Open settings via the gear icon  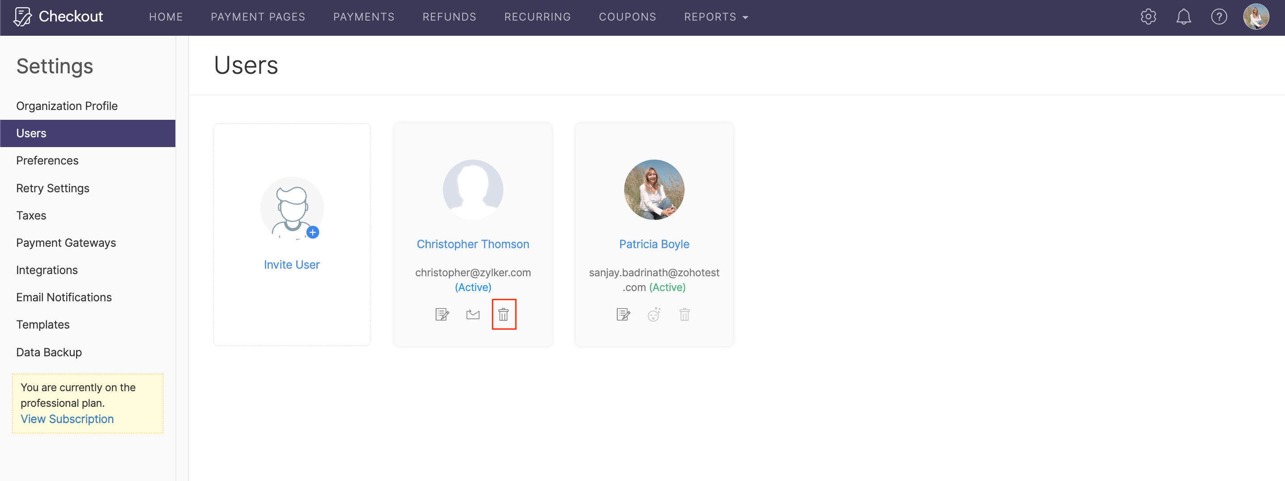(x=1148, y=17)
